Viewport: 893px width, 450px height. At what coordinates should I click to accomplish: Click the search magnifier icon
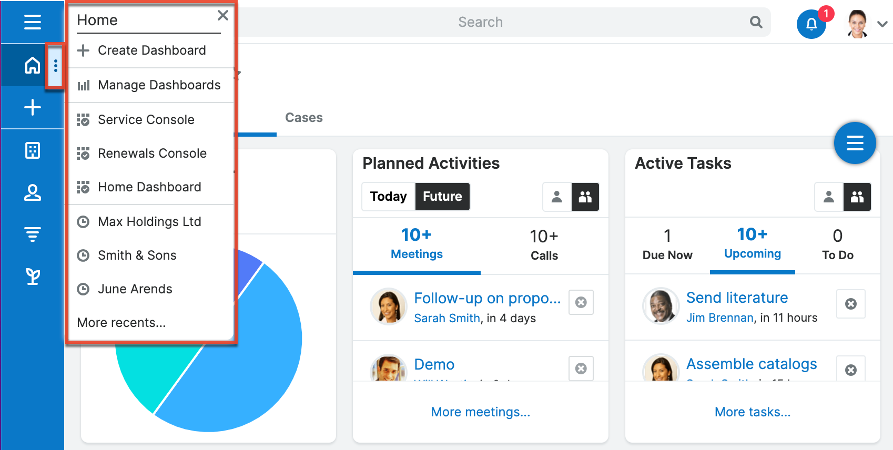pos(756,22)
